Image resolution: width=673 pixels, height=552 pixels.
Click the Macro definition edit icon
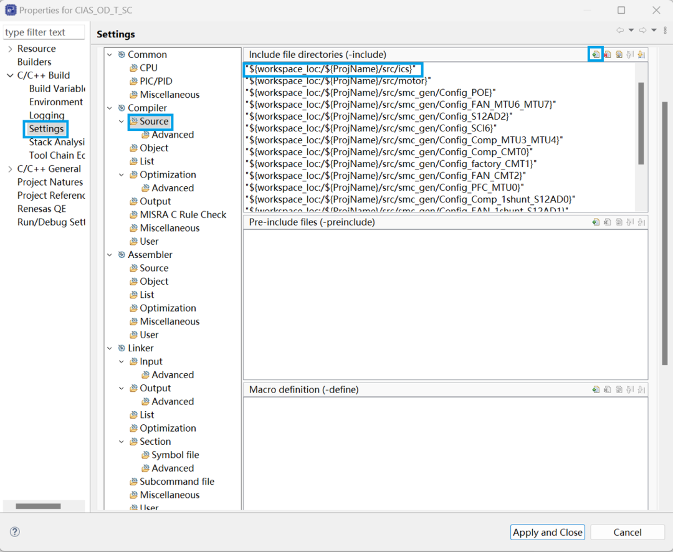coord(619,389)
